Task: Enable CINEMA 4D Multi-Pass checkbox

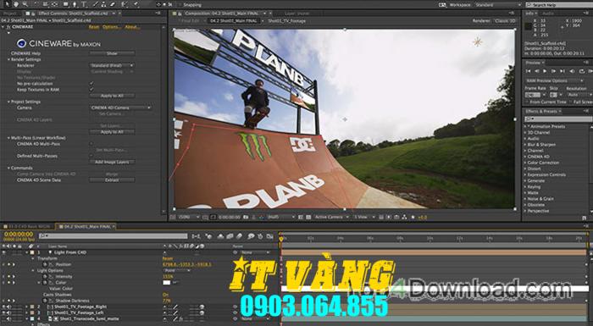Action: point(91,144)
